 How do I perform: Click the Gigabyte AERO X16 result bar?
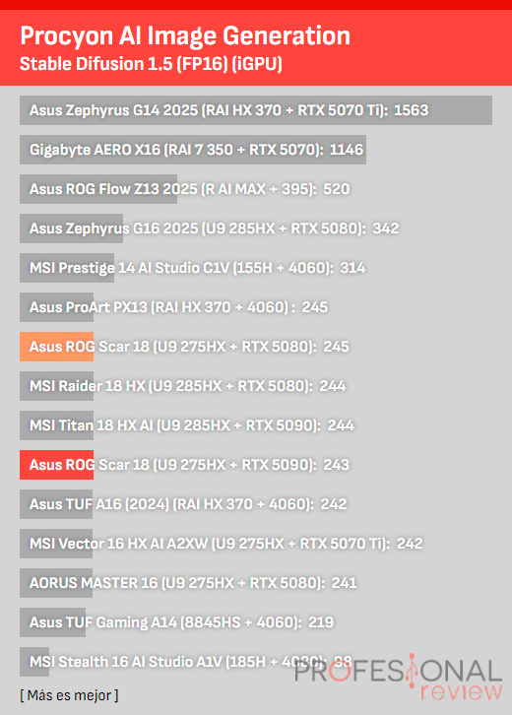pos(193,150)
